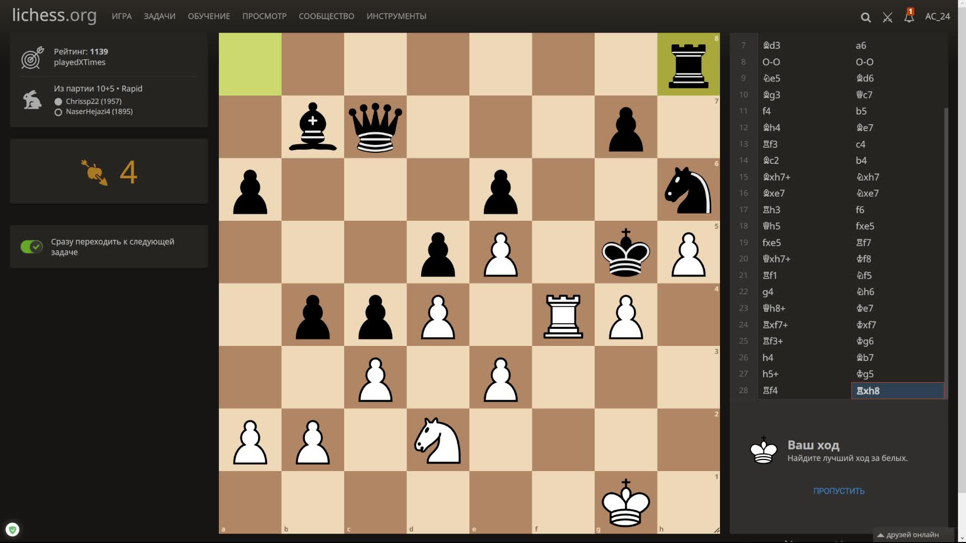Expand friends online panel
966x543 pixels.
pyautogui.click(x=913, y=534)
